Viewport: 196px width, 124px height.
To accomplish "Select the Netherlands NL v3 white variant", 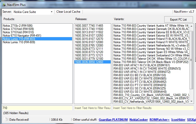I will tap(151, 45).
